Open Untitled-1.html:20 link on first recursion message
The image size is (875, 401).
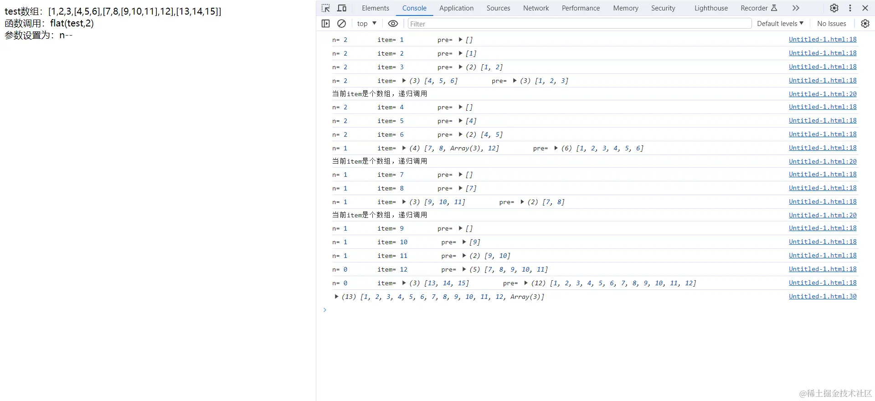[x=823, y=94]
